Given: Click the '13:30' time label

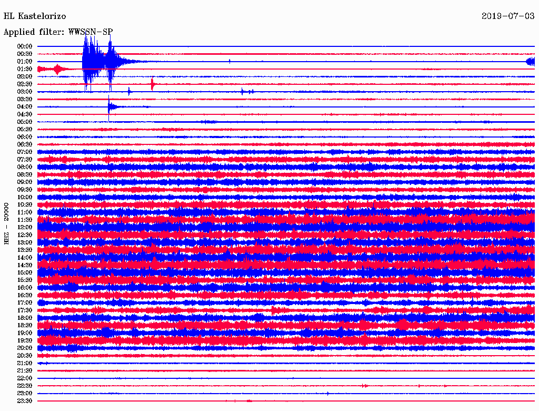Looking at the screenshot, I should [x=25, y=250].
